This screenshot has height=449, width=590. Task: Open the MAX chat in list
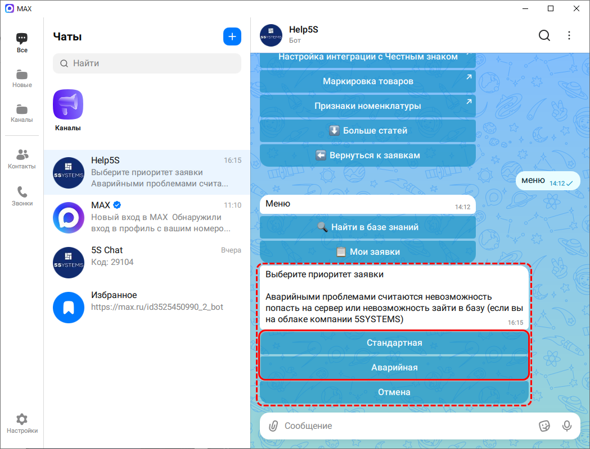click(x=147, y=217)
